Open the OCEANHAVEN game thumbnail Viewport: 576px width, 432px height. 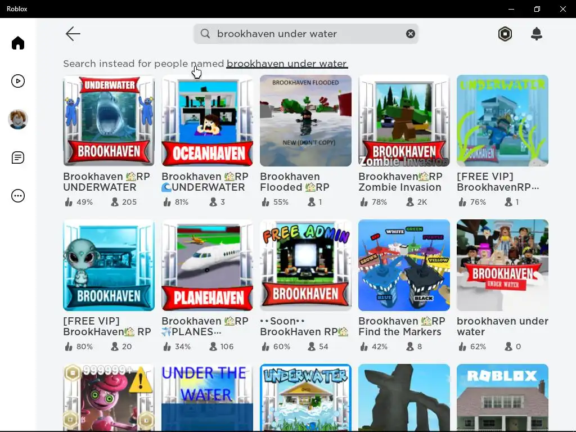207,120
